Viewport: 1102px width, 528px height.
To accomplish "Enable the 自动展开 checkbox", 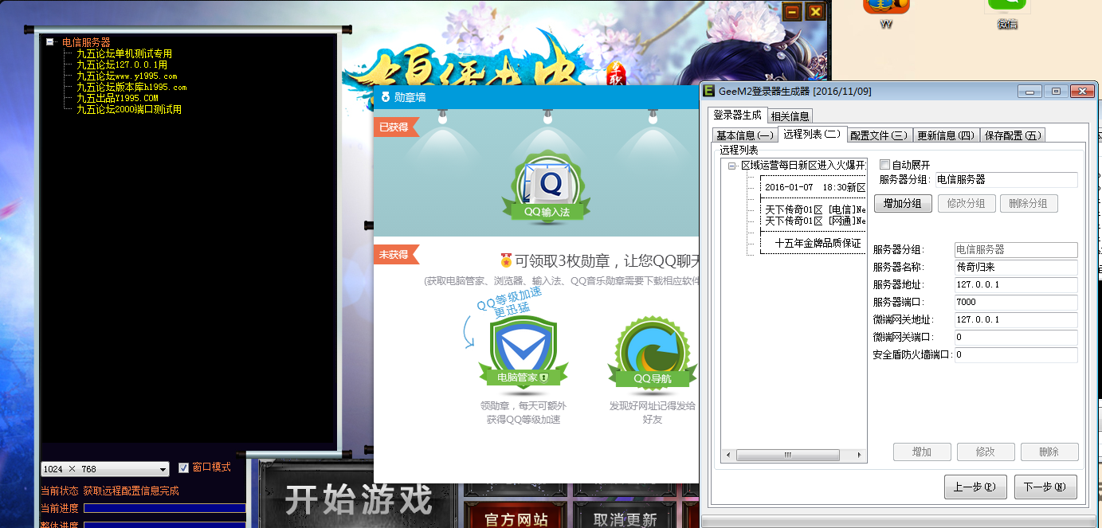I will click(x=884, y=165).
